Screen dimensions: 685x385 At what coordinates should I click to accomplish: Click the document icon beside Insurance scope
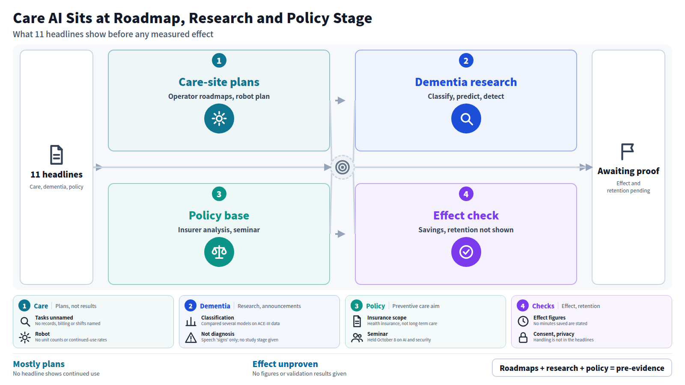coord(357,321)
